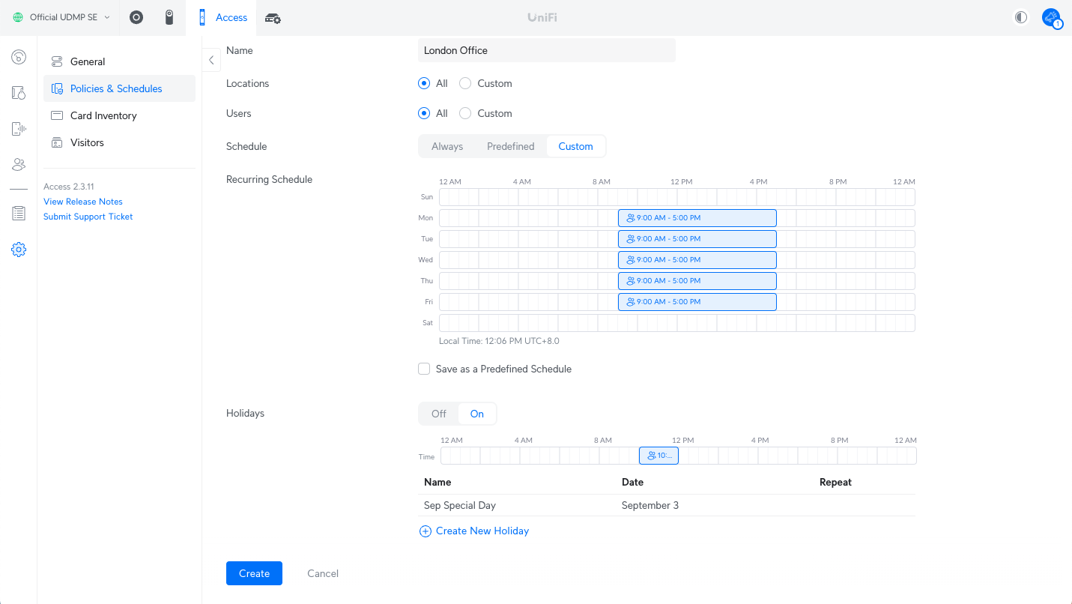Viewport: 1072px width, 604px height.
Task: Click the Local Time 12:06 PM UTC+8.0 text
Action: point(499,341)
